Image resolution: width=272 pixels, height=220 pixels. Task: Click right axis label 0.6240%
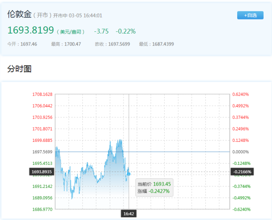241,94
